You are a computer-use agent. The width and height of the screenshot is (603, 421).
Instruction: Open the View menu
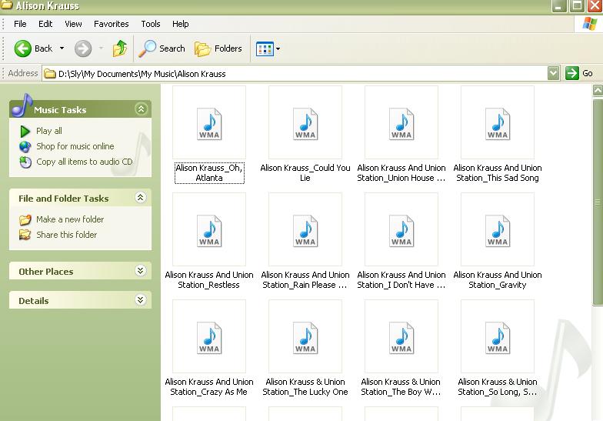(x=73, y=24)
